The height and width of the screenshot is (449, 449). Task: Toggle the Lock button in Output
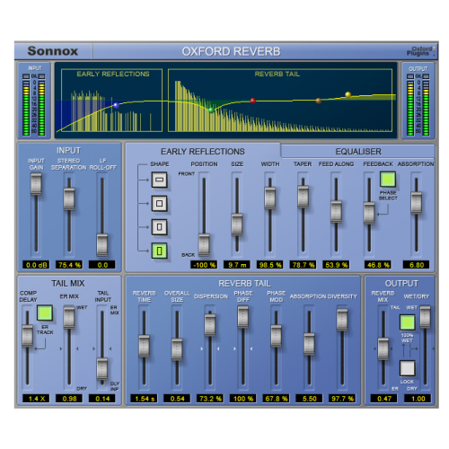408,368
